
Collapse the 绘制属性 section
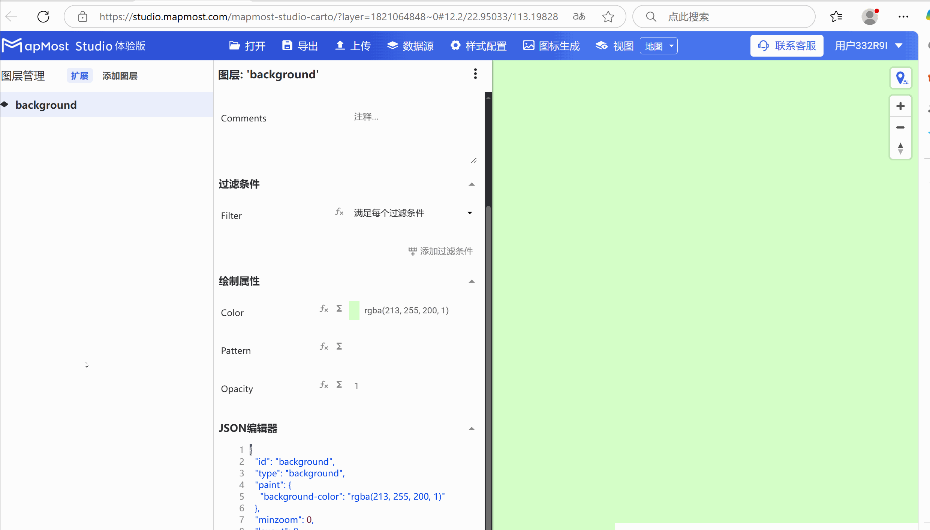[471, 281]
